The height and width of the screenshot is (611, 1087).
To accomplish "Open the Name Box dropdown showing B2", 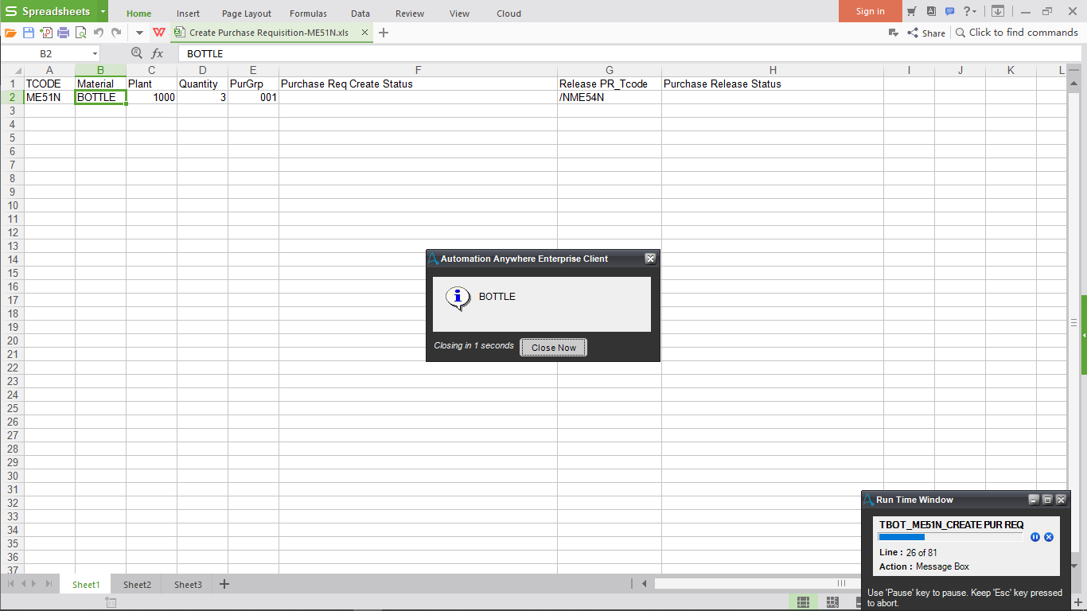I will pyautogui.click(x=95, y=53).
